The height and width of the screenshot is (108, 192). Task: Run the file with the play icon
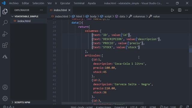point(172,10)
